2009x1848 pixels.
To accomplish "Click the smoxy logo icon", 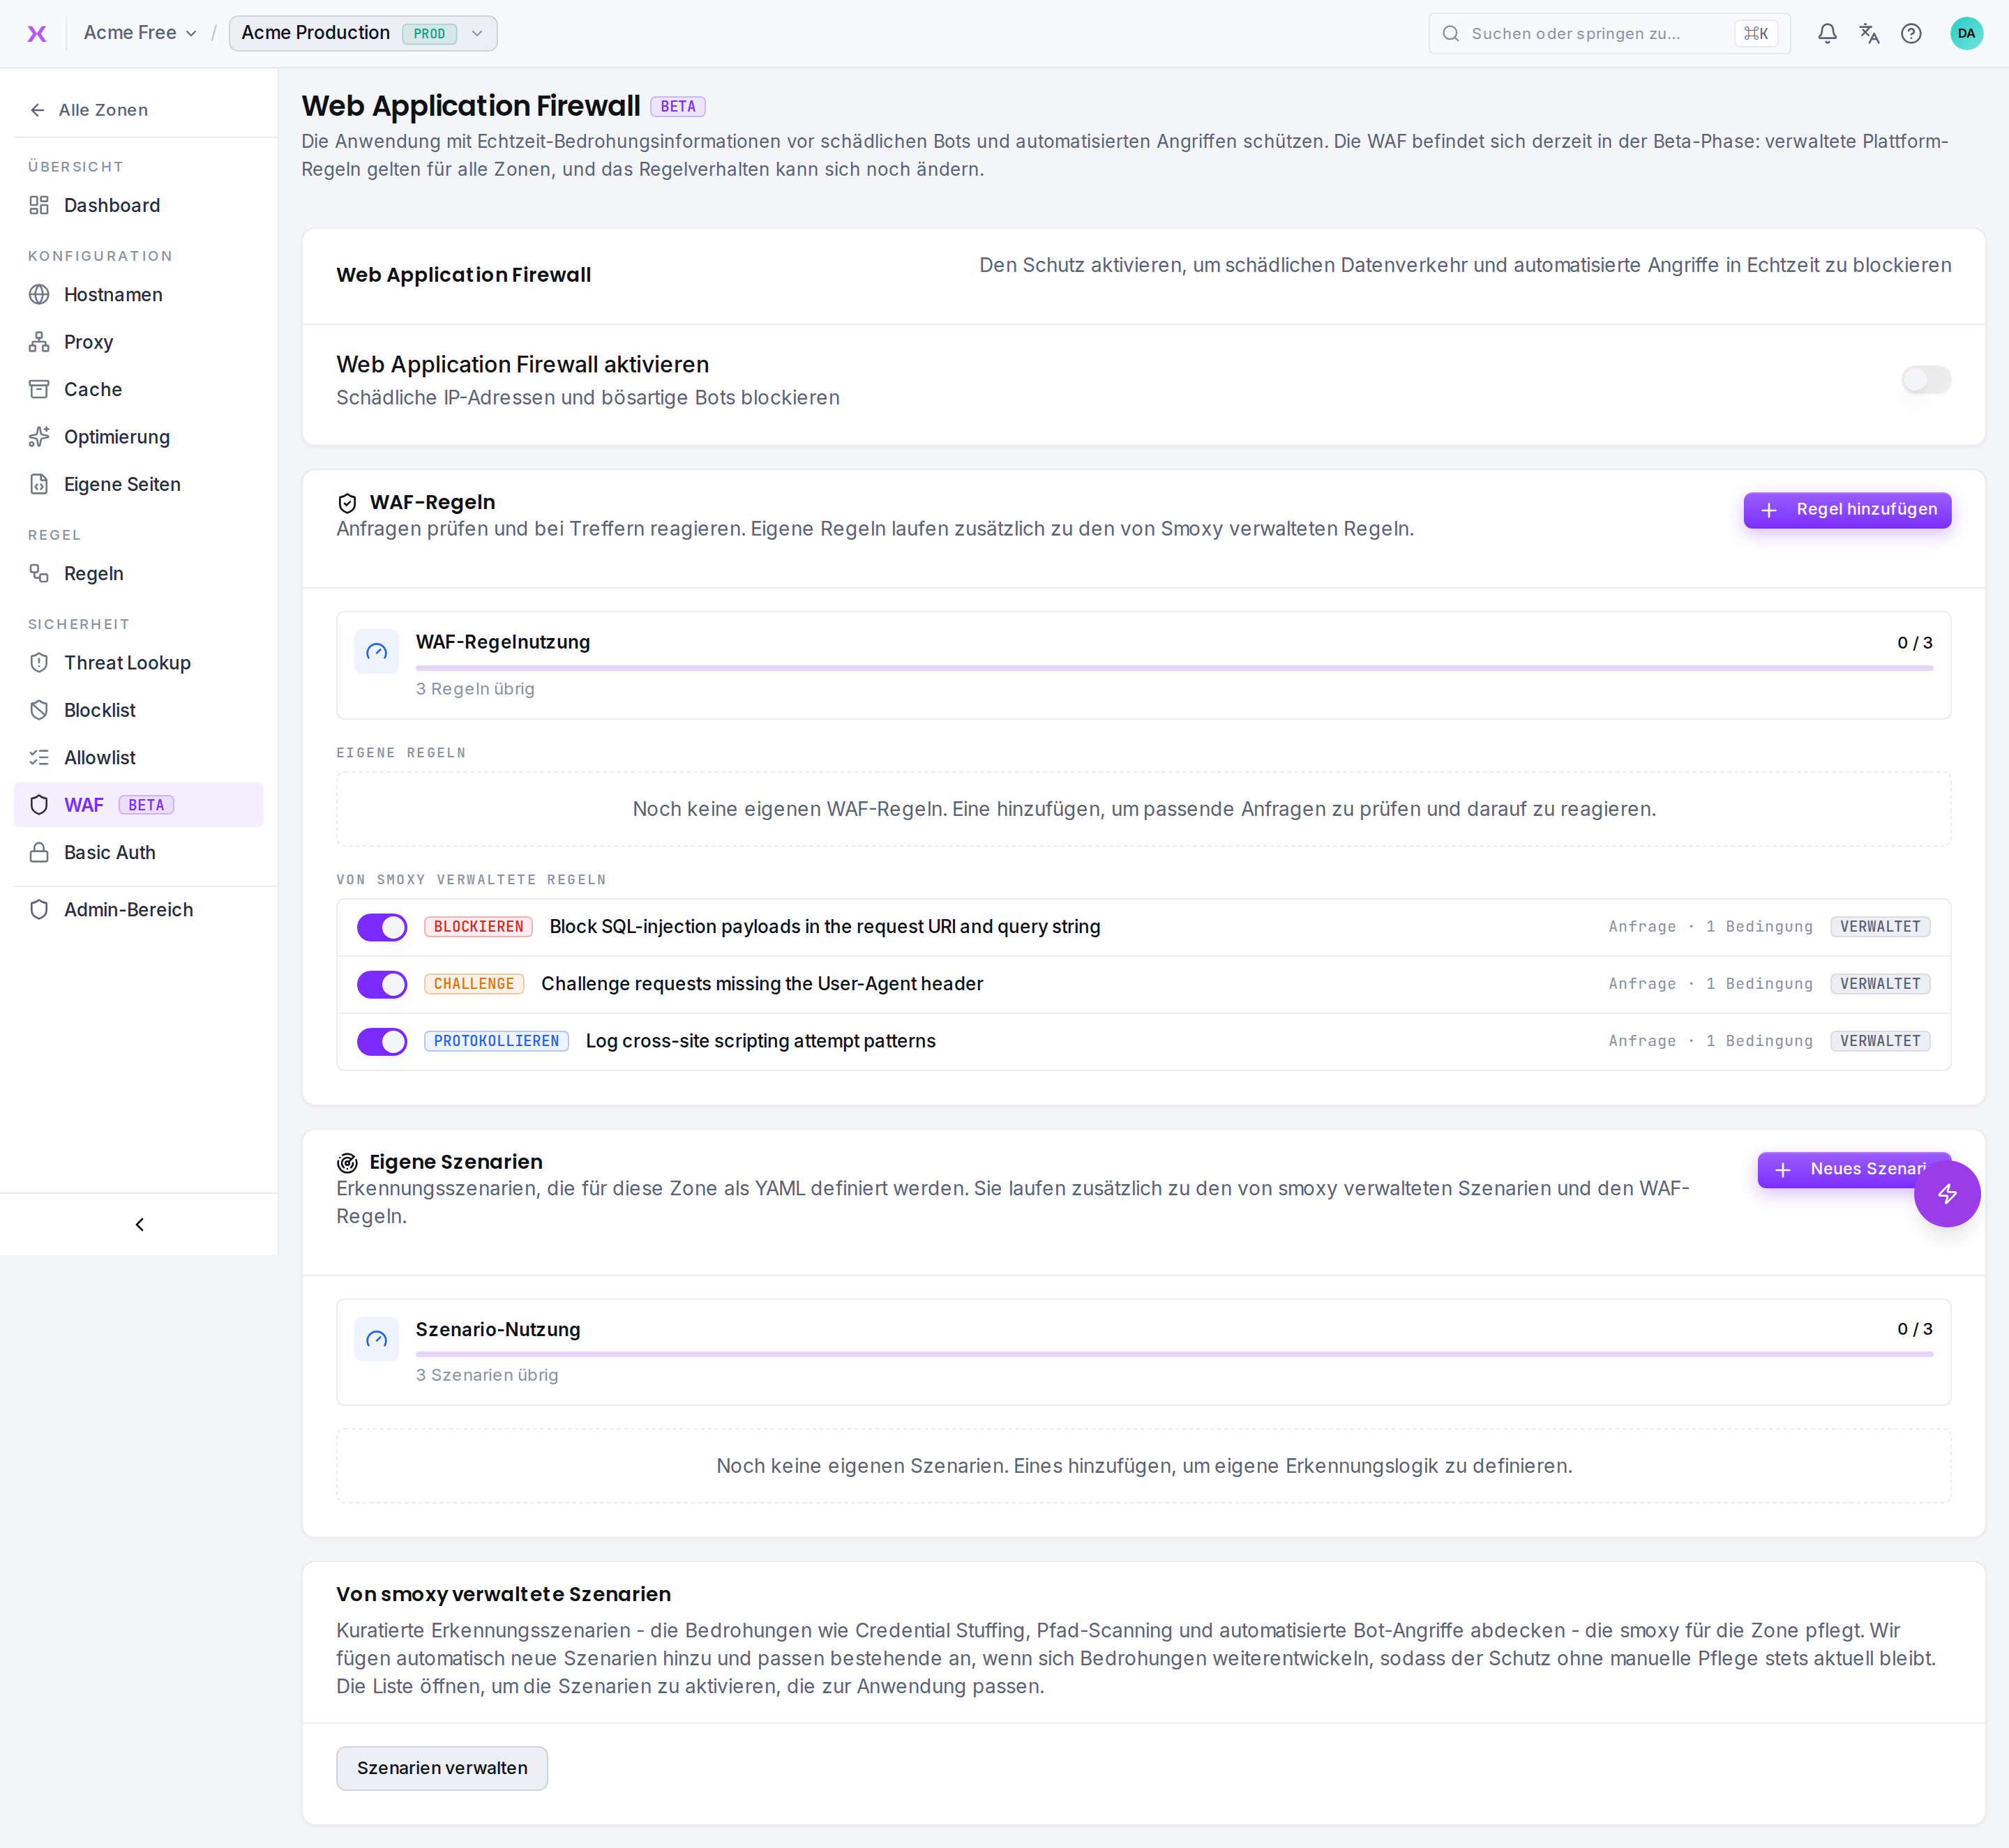I will tap(37, 34).
